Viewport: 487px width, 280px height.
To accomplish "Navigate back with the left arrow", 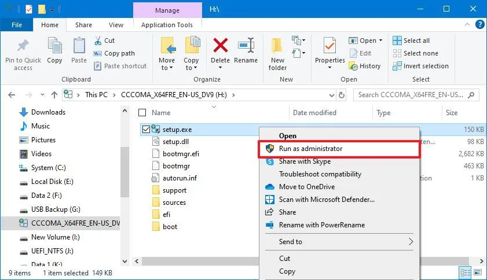I will coord(12,95).
